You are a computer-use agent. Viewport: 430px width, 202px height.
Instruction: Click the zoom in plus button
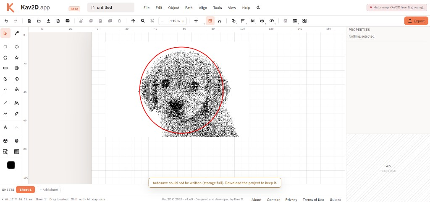[183, 21]
